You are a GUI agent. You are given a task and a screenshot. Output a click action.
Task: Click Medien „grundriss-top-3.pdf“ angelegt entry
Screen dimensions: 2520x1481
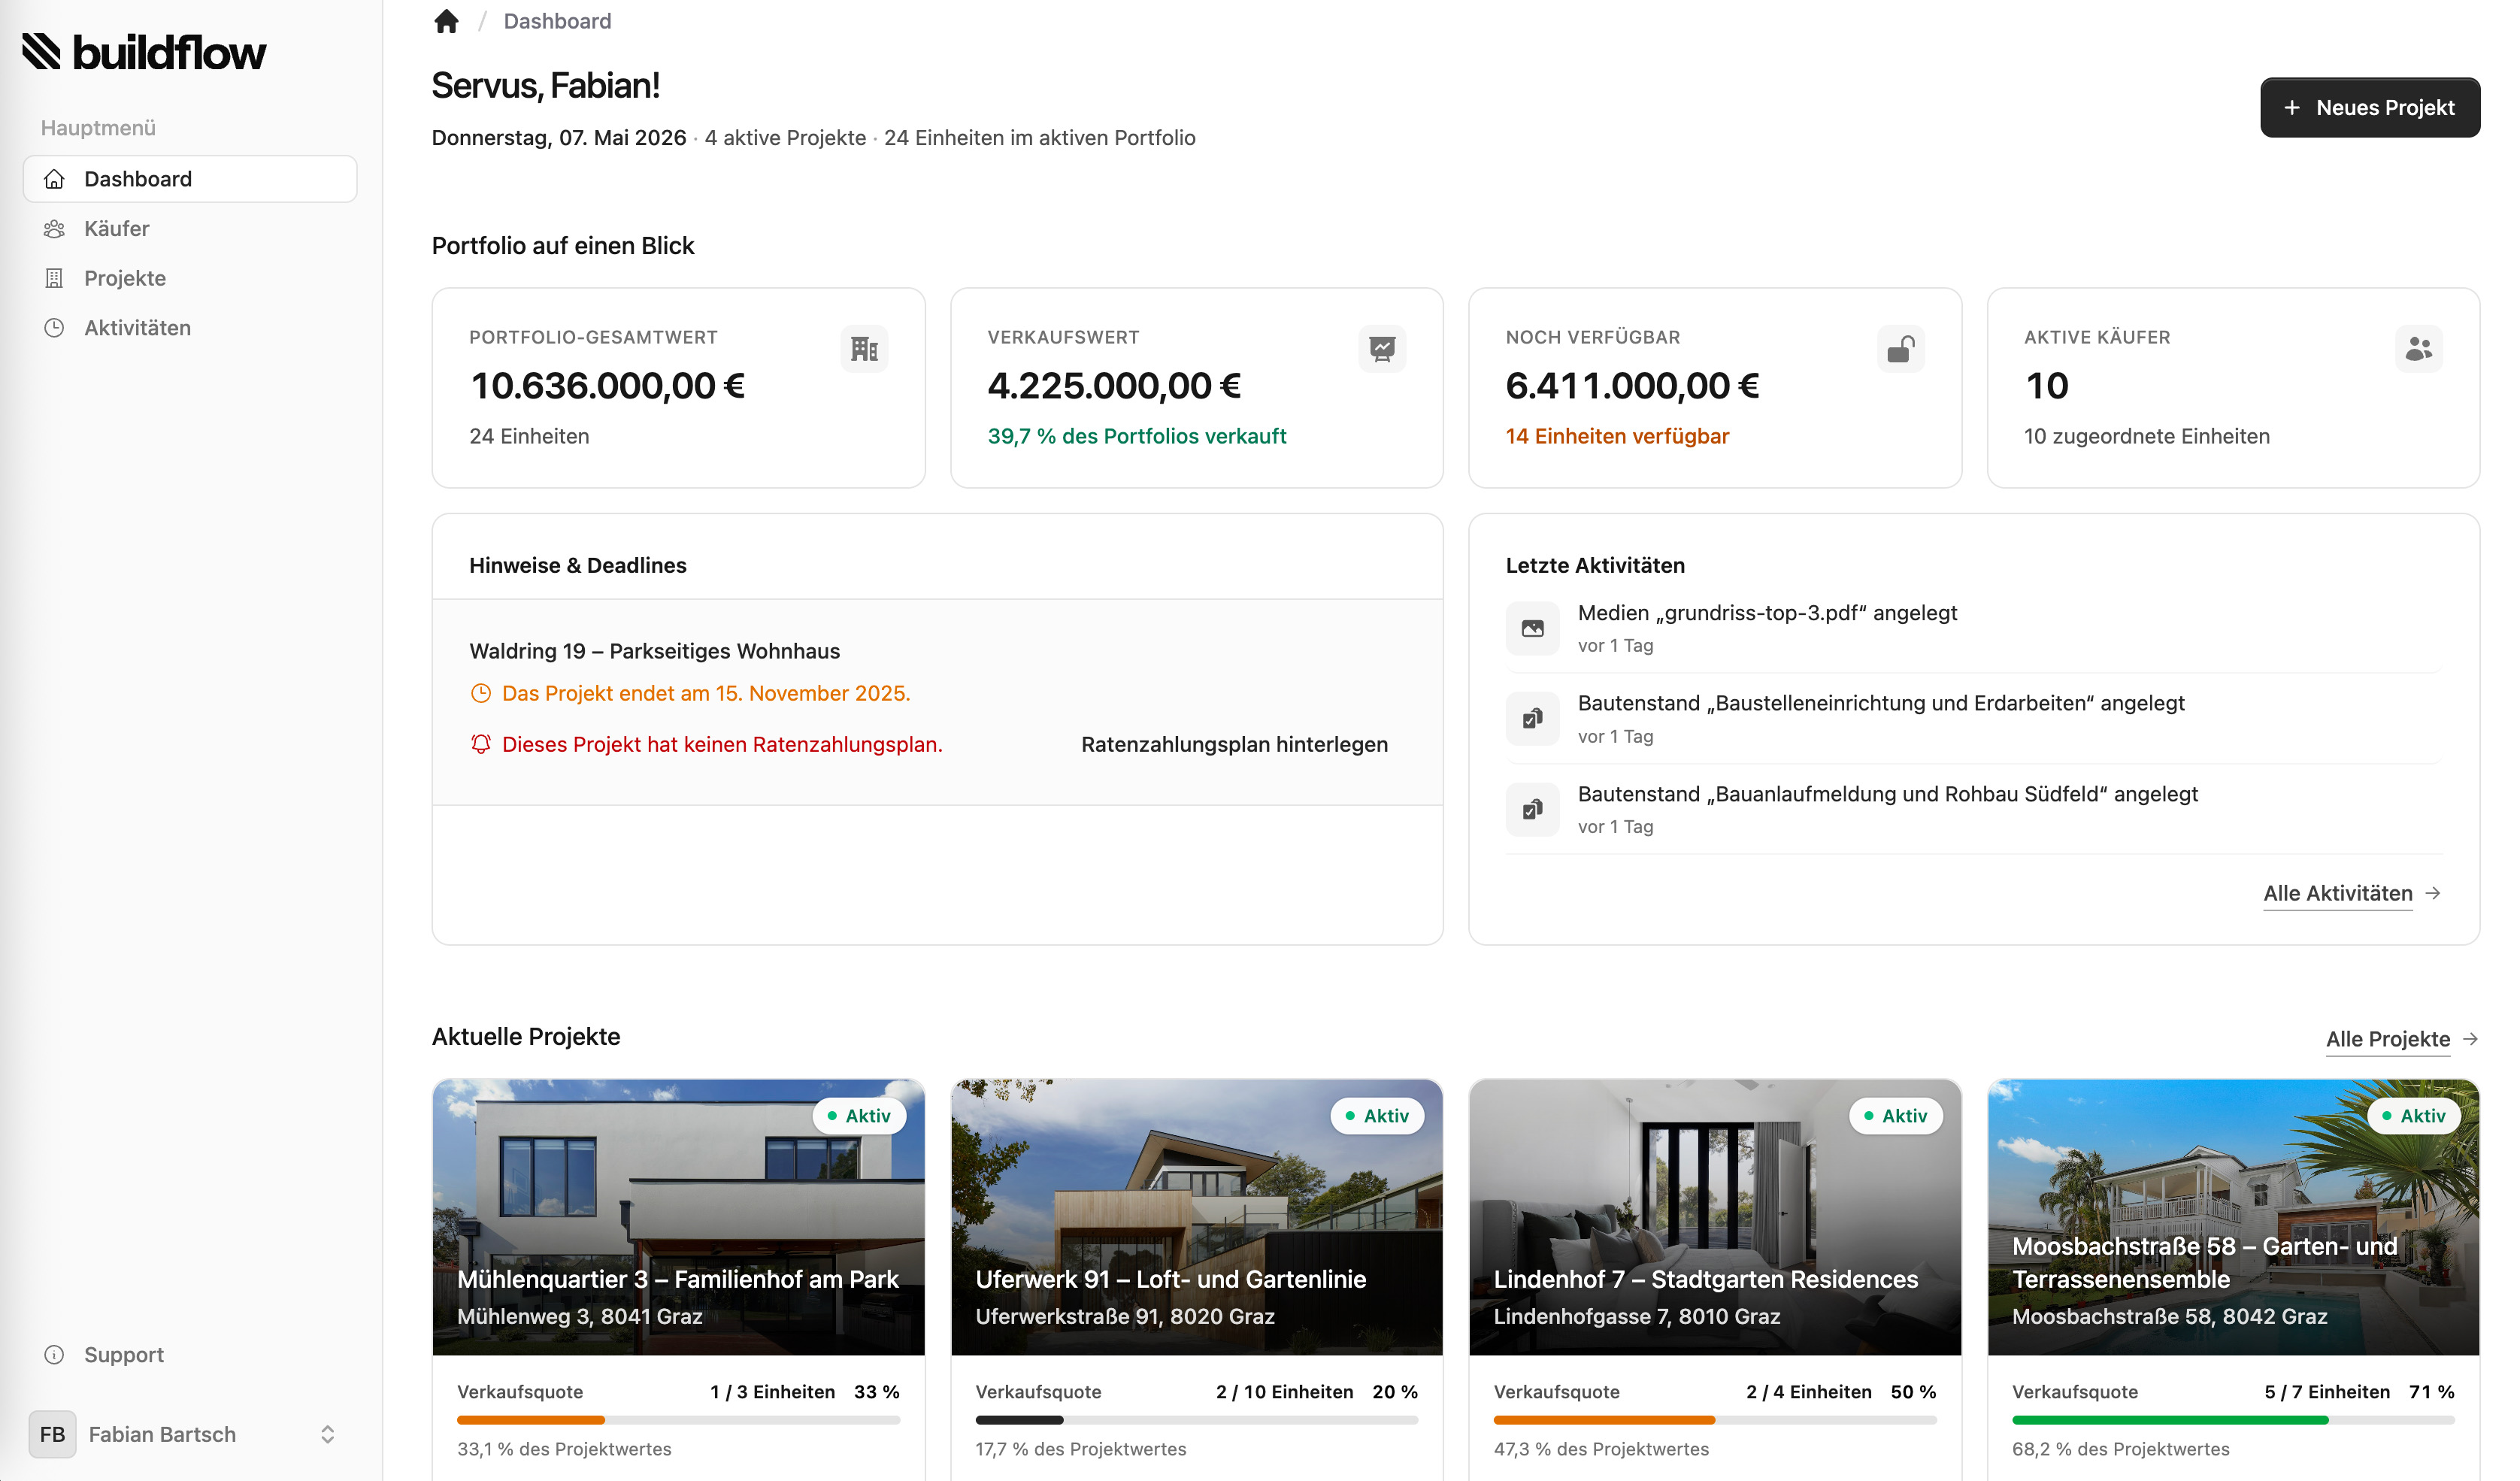[1767, 613]
